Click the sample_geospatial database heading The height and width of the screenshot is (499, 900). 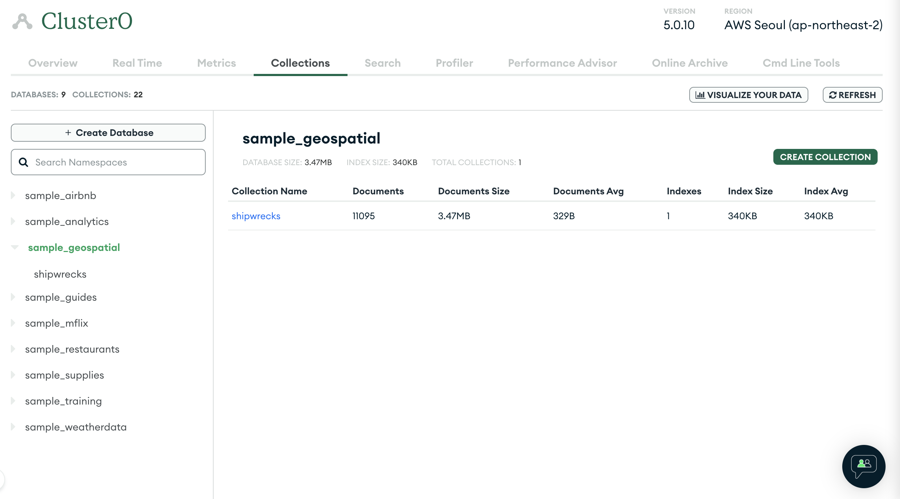[311, 138]
